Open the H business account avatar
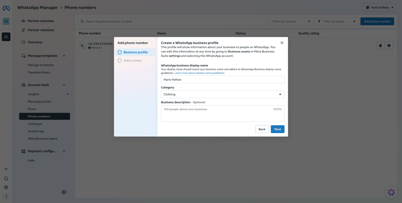The width and height of the screenshot is (402, 203). (6, 21)
